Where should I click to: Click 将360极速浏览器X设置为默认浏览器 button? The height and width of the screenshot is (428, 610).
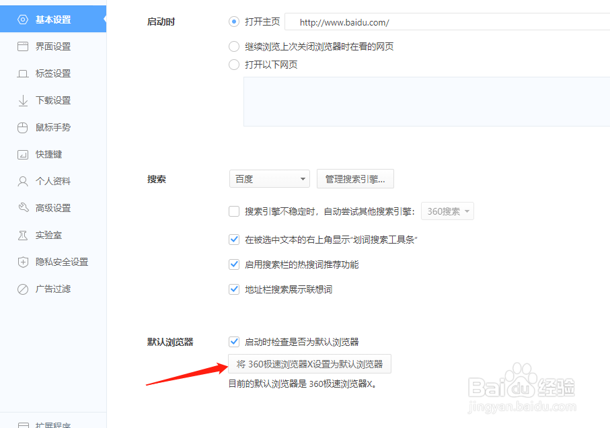(x=309, y=364)
